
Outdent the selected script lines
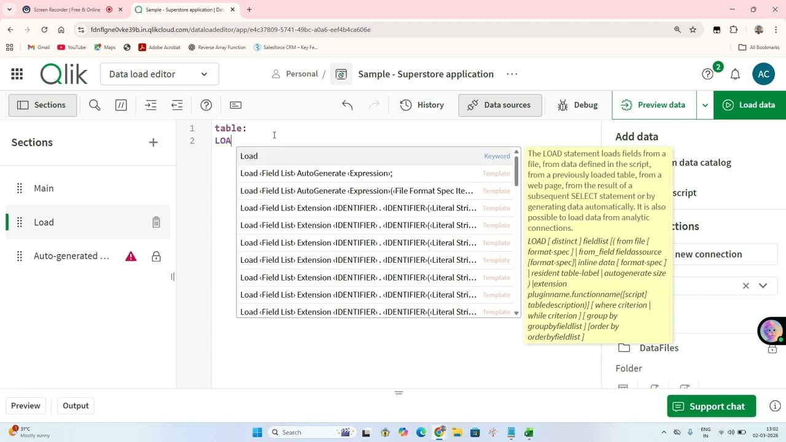[x=177, y=105]
